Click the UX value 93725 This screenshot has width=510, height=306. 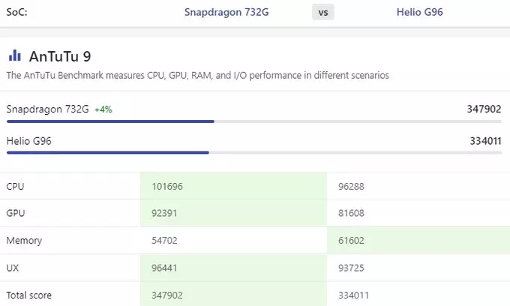point(351,268)
